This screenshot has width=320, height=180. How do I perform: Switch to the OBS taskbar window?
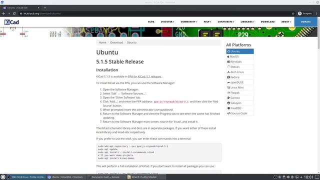tap(26, 177)
